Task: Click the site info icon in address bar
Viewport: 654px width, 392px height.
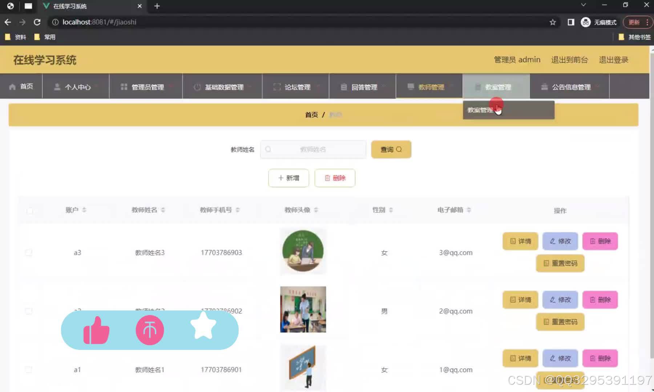Action: click(55, 22)
